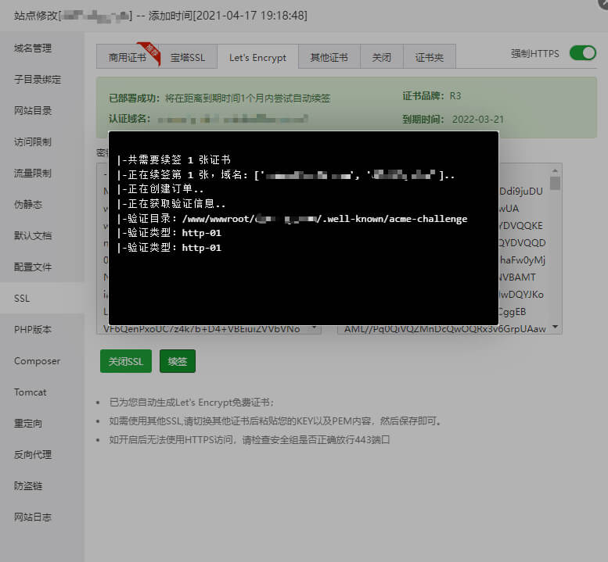Screen dimensions: 608x562
Task: Click the 关闭SSL button
Action: click(x=125, y=361)
